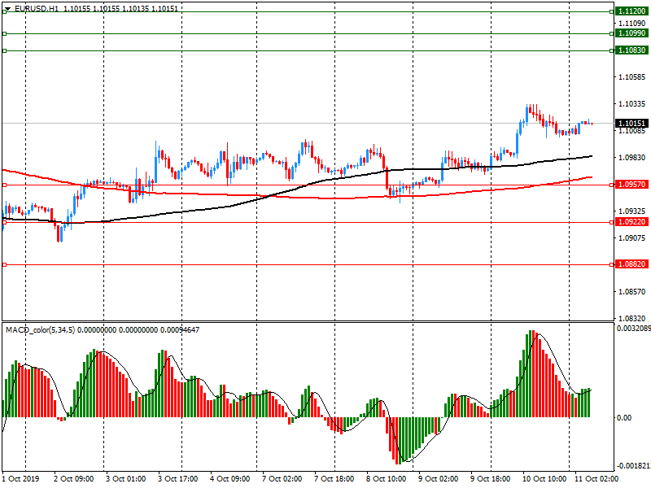Click the black current price tag 1.10151
The width and height of the screenshot is (651, 488).
click(631, 123)
